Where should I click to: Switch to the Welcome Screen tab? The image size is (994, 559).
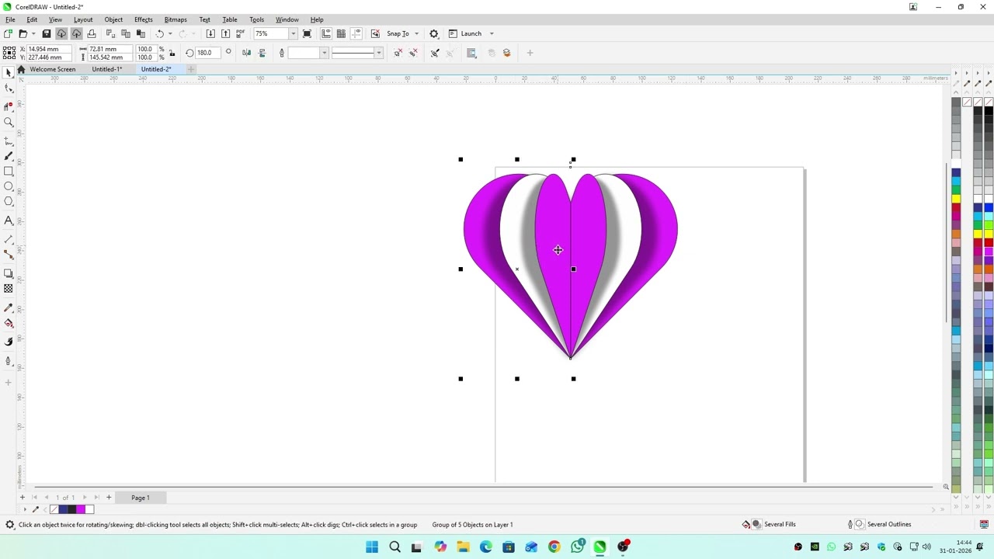pos(53,69)
